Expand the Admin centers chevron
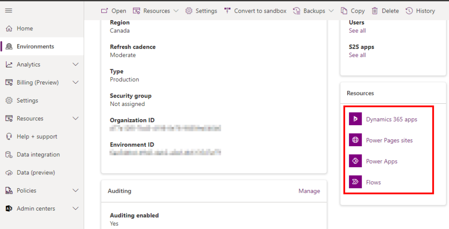The image size is (449, 229). 75,209
